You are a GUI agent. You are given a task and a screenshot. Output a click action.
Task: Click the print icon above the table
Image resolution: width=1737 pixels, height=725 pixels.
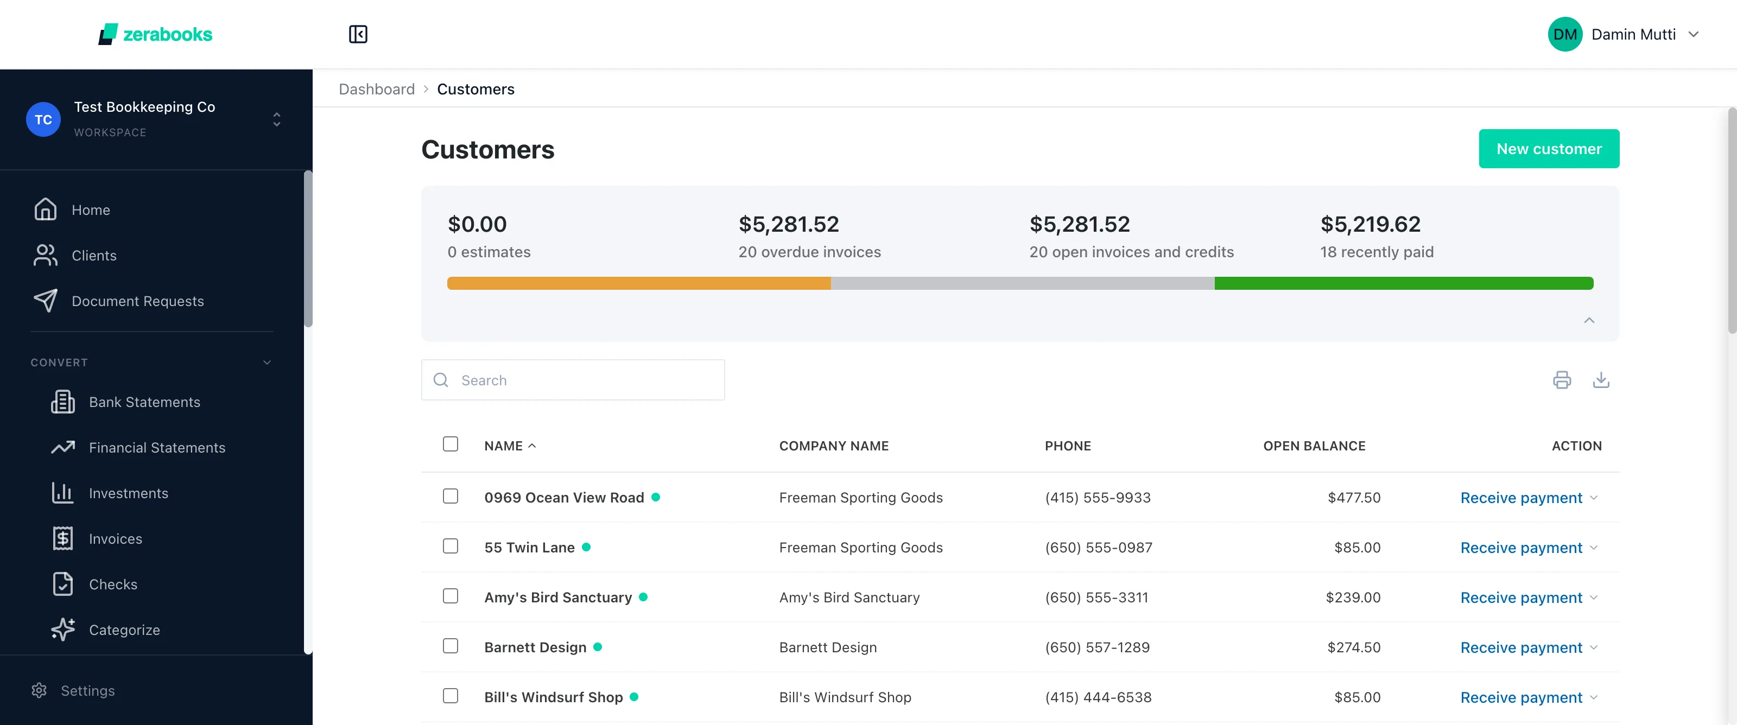(x=1562, y=380)
